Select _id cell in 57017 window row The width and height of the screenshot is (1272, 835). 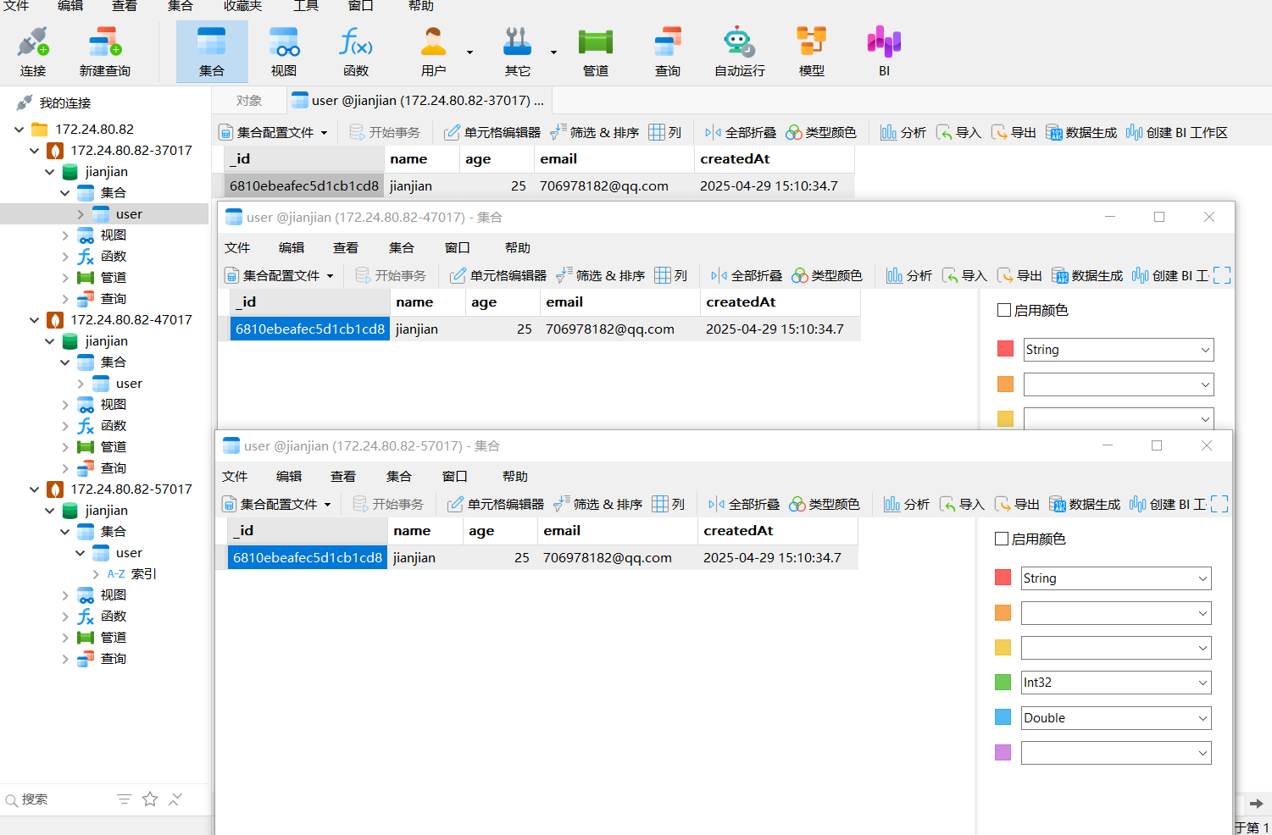[308, 557]
